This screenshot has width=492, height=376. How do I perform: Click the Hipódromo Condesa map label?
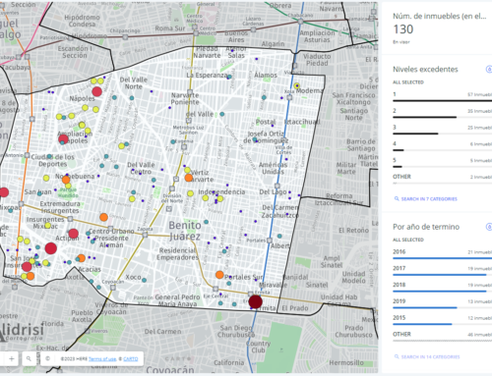tap(82, 21)
